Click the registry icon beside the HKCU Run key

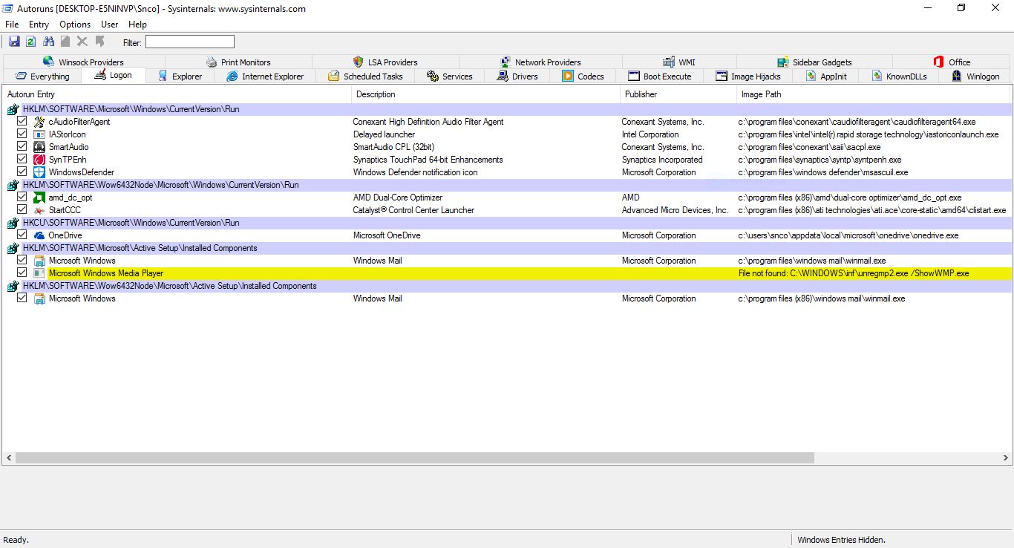13,223
